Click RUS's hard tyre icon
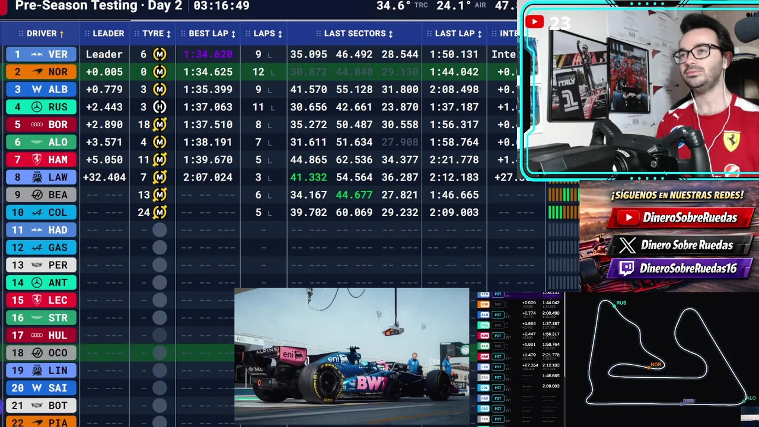The width and height of the screenshot is (759, 427). coord(160,107)
